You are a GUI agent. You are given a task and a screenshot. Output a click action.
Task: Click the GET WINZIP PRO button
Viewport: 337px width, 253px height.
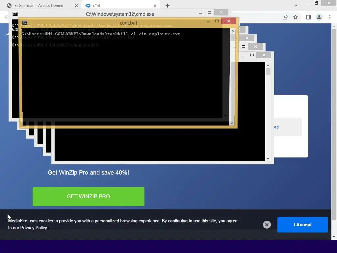tap(88, 196)
